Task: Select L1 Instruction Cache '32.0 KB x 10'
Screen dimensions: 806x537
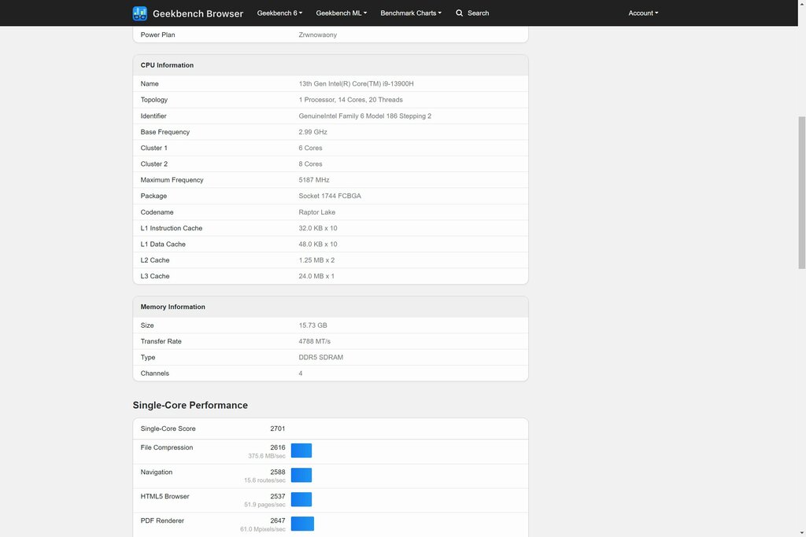Action: 318,228
